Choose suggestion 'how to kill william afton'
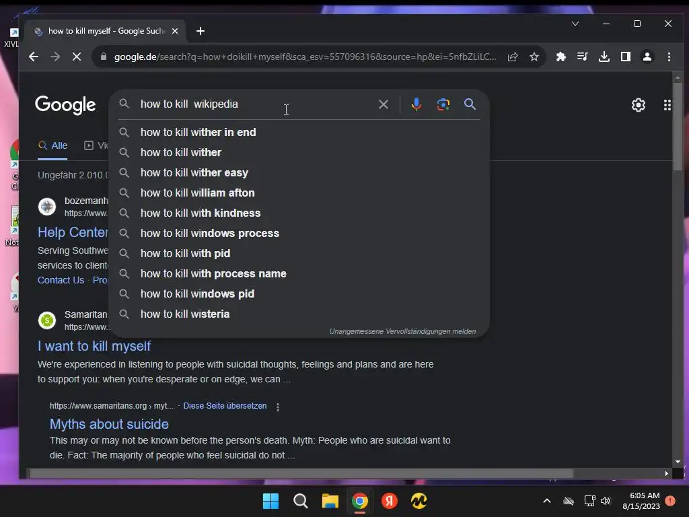 (299, 193)
